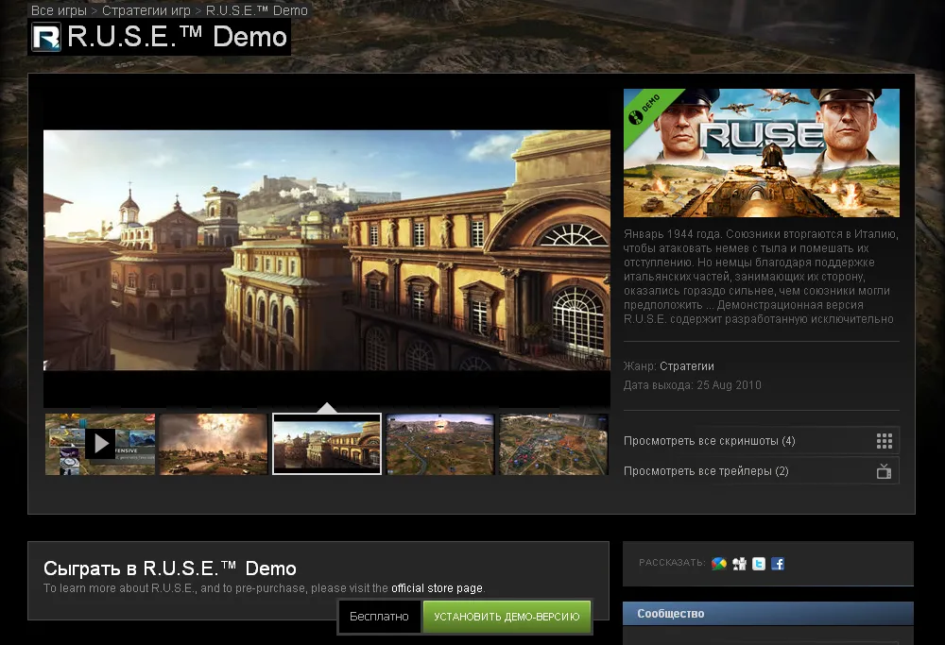Select the Italian city building screenshot thumbnail
This screenshot has height=645, width=945.
coord(327,444)
